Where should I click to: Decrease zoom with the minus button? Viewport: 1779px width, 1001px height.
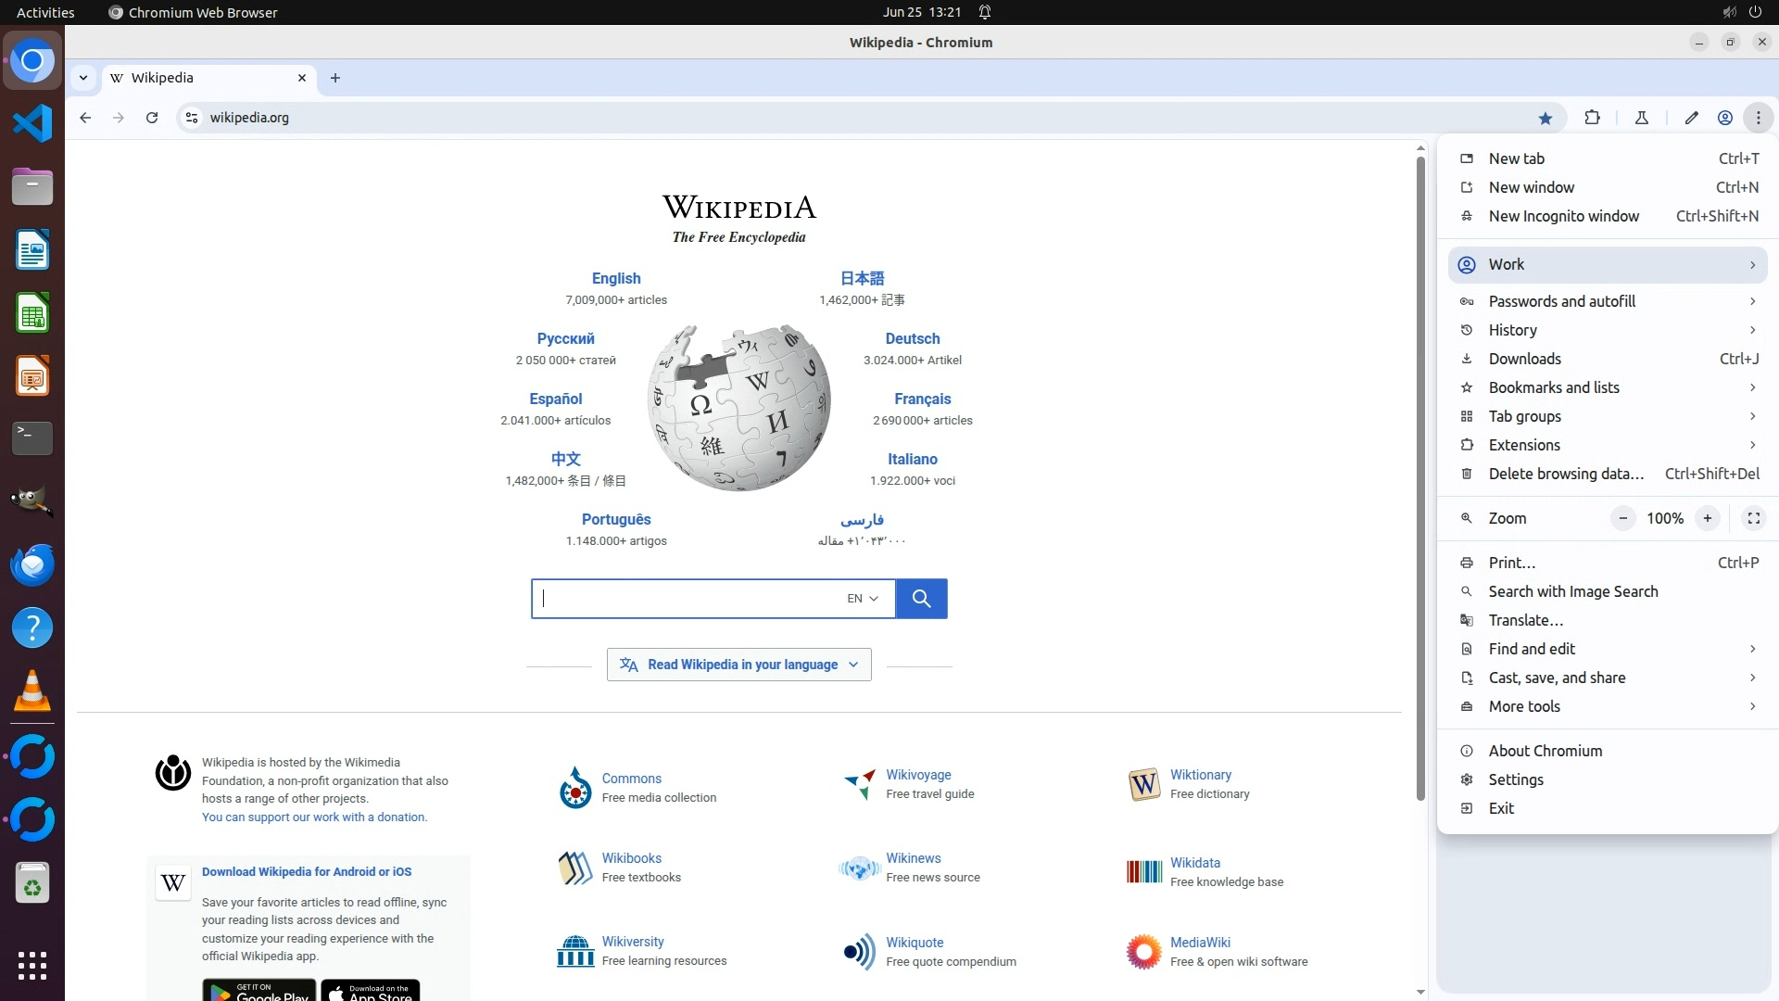(1622, 518)
